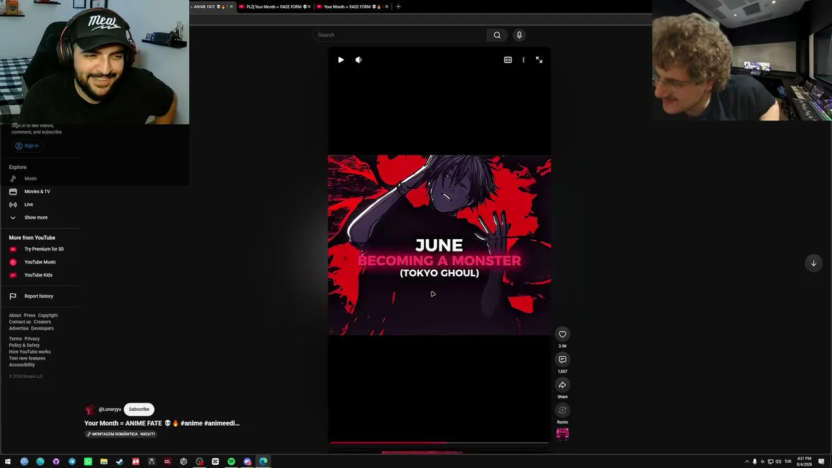Open Test new features link

pos(27,358)
